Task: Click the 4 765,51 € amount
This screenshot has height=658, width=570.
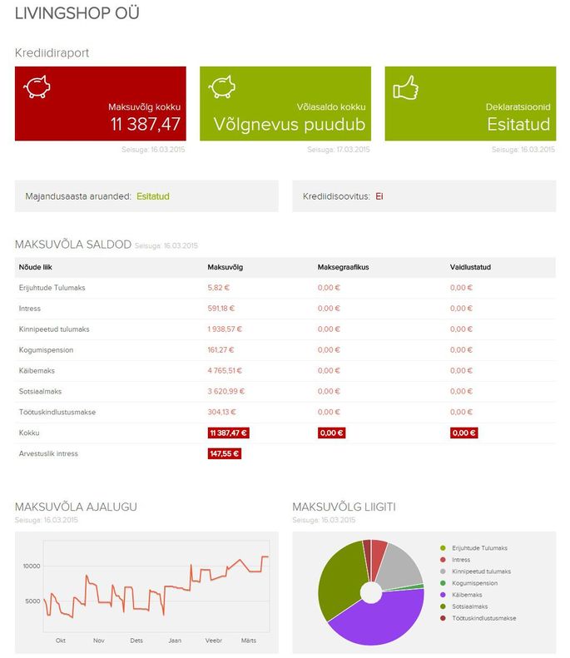Action: 225,371
